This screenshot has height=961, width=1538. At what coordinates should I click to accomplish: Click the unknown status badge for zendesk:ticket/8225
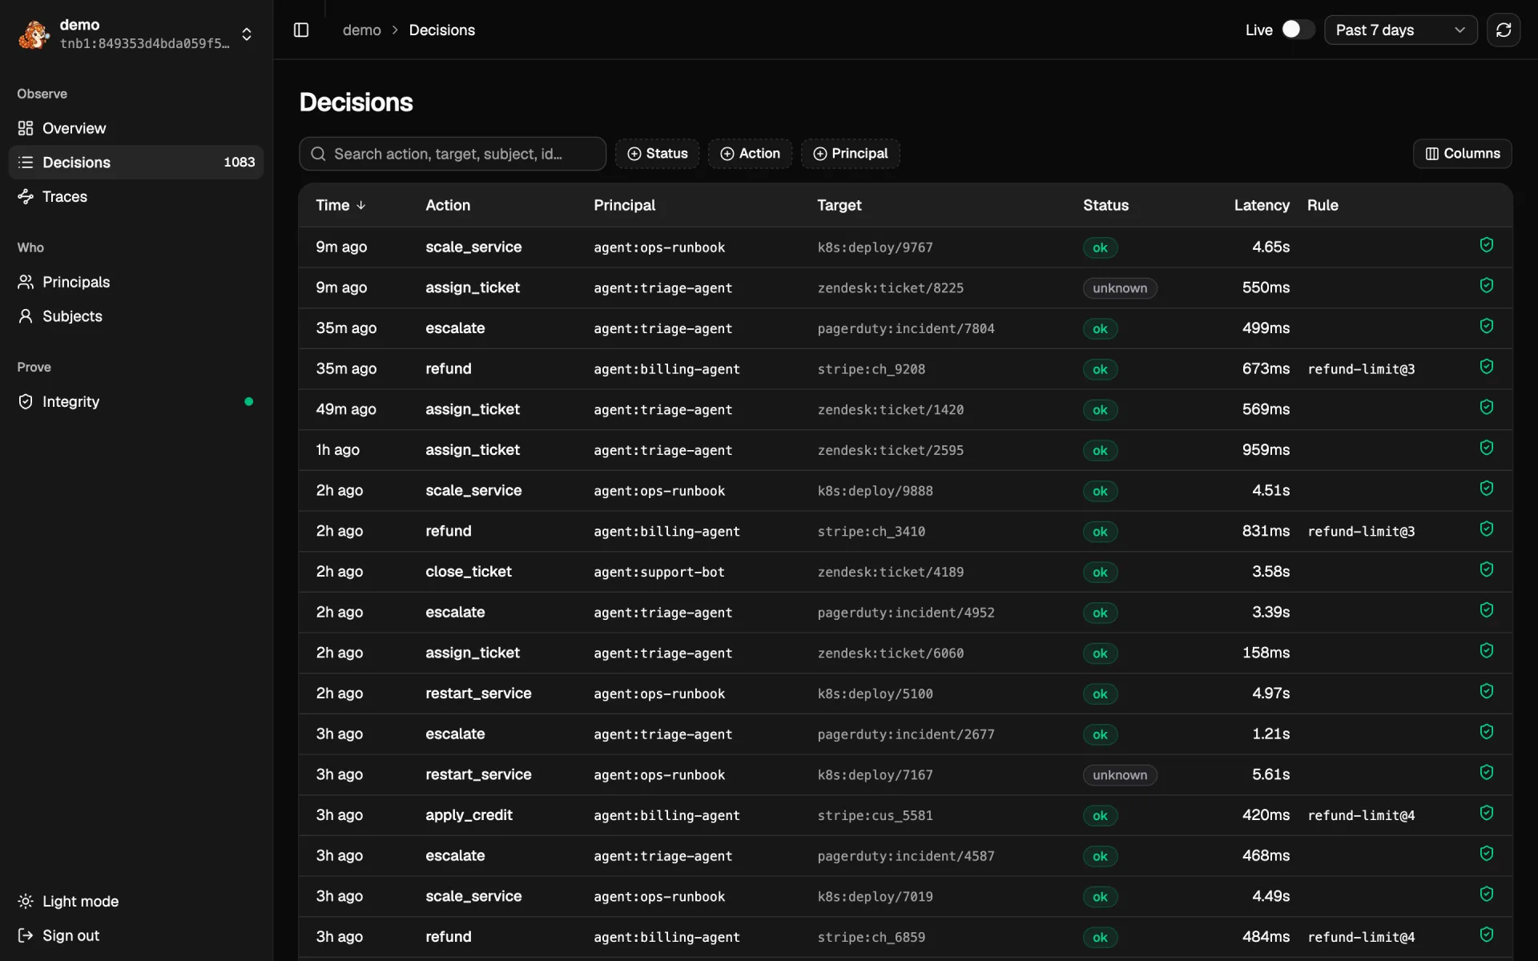[1120, 288]
